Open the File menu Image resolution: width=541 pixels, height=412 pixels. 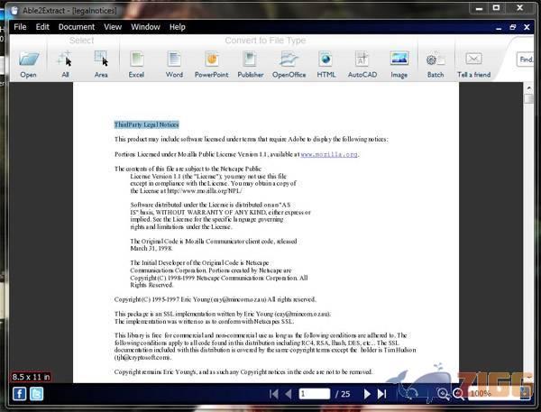coord(20,27)
